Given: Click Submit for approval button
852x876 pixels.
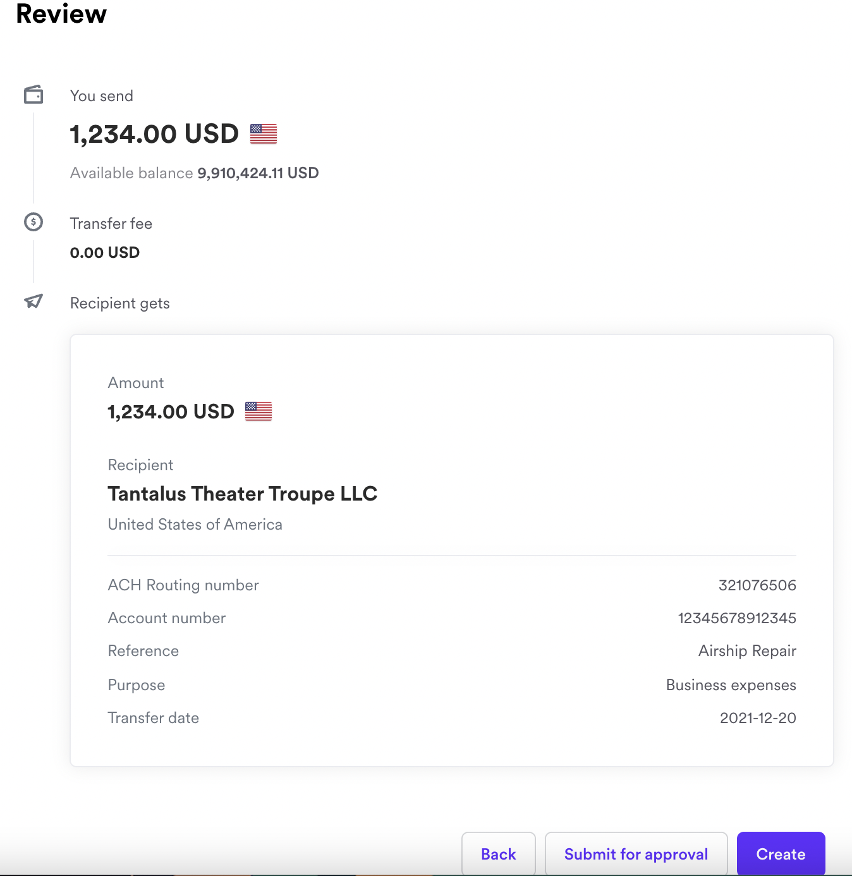Looking at the screenshot, I should pyautogui.click(x=636, y=854).
